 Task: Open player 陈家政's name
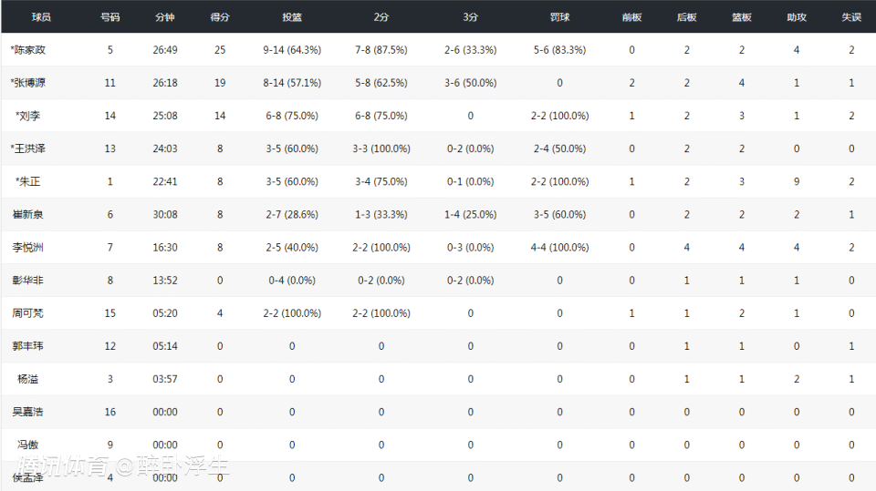28,50
